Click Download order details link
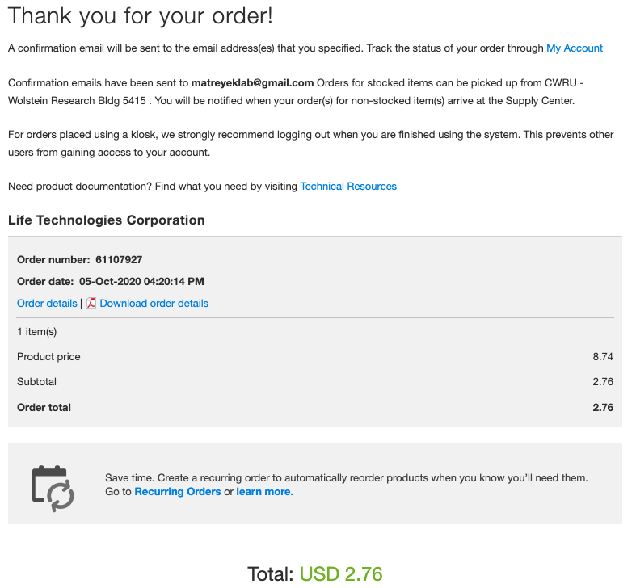The height and width of the screenshot is (588, 636). click(x=154, y=304)
